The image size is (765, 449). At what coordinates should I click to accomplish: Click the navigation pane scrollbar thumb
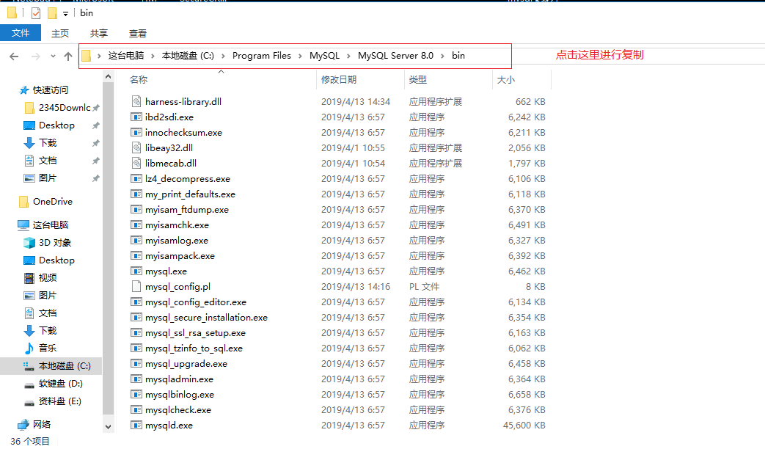click(109, 250)
